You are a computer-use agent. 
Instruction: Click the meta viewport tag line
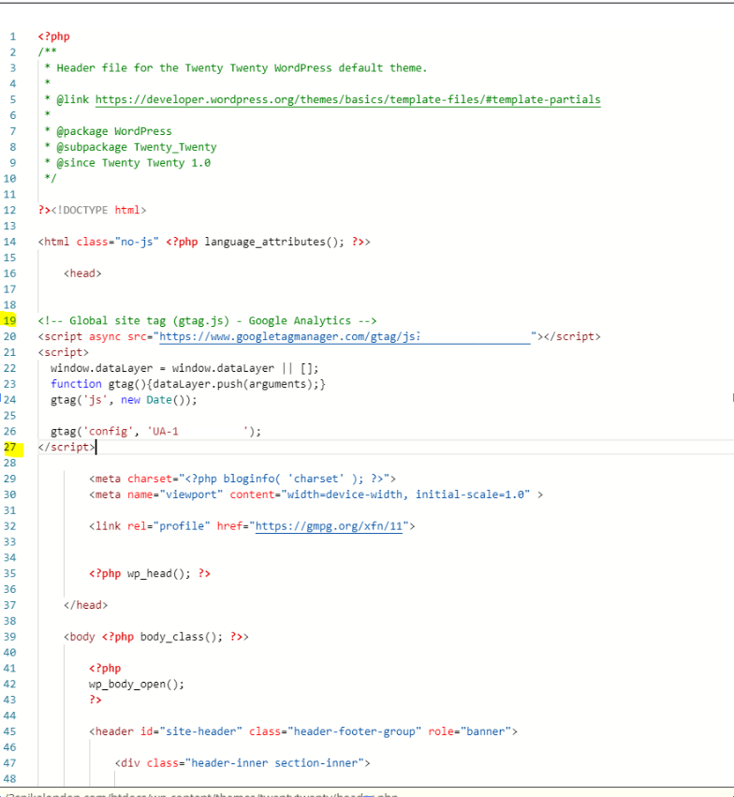click(316, 494)
